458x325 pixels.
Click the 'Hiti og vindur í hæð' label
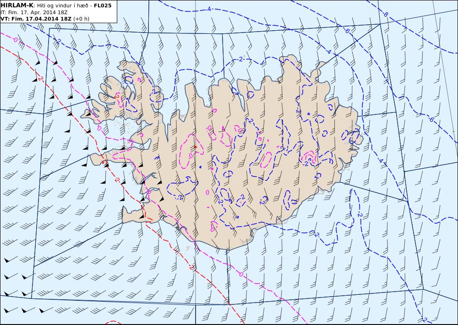click(62, 6)
